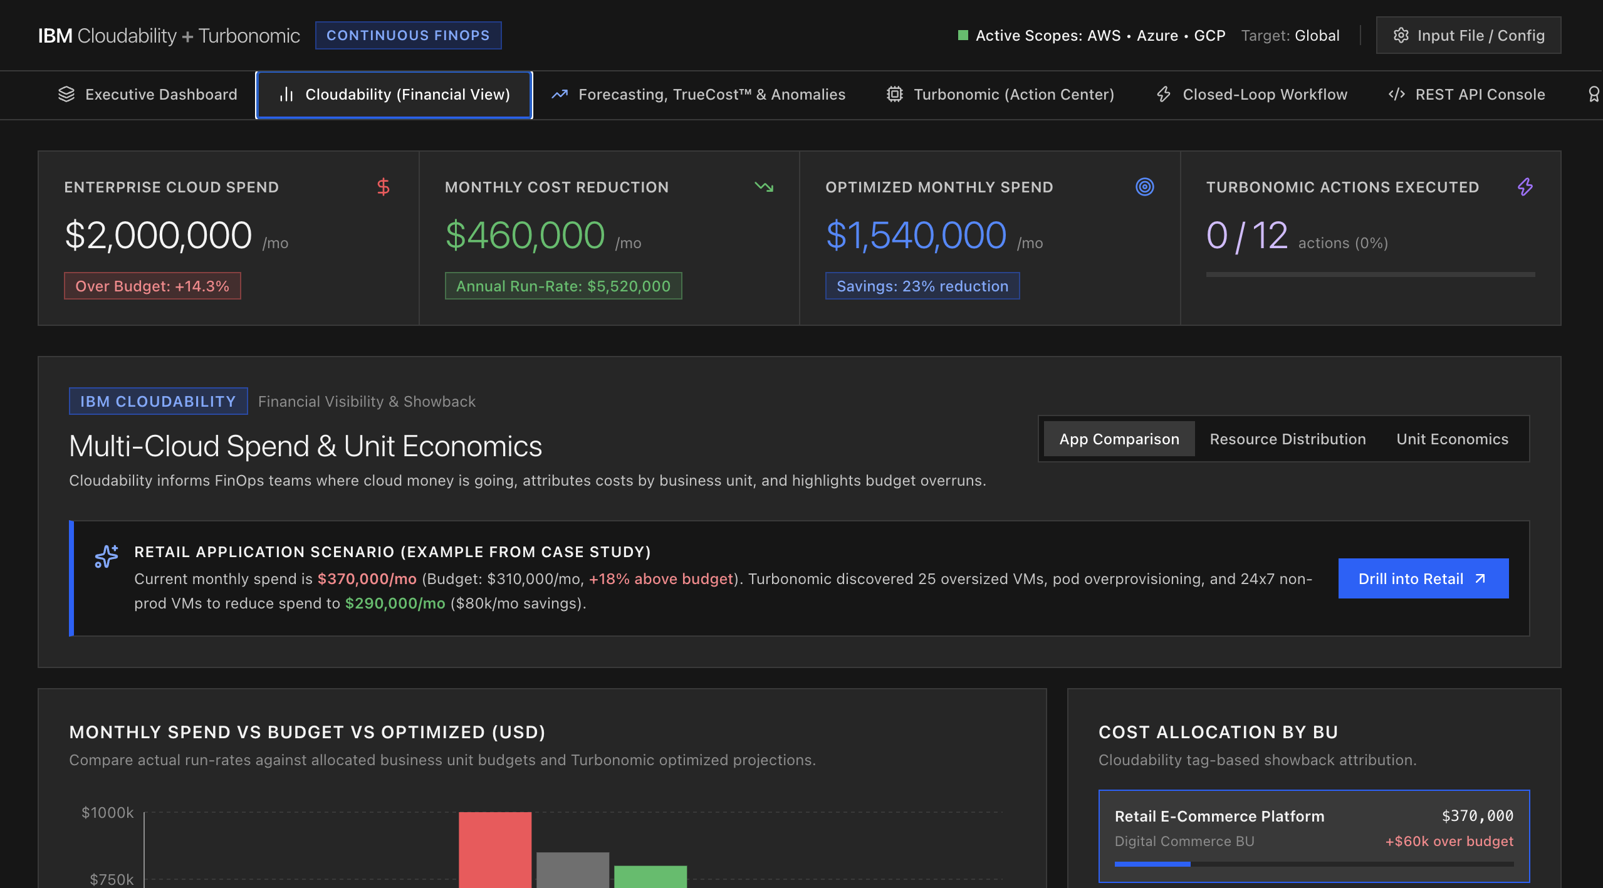Viewport: 1603px width, 888px height.
Task: Click the trend line icon beside Forecasting
Action: coord(560,95)
